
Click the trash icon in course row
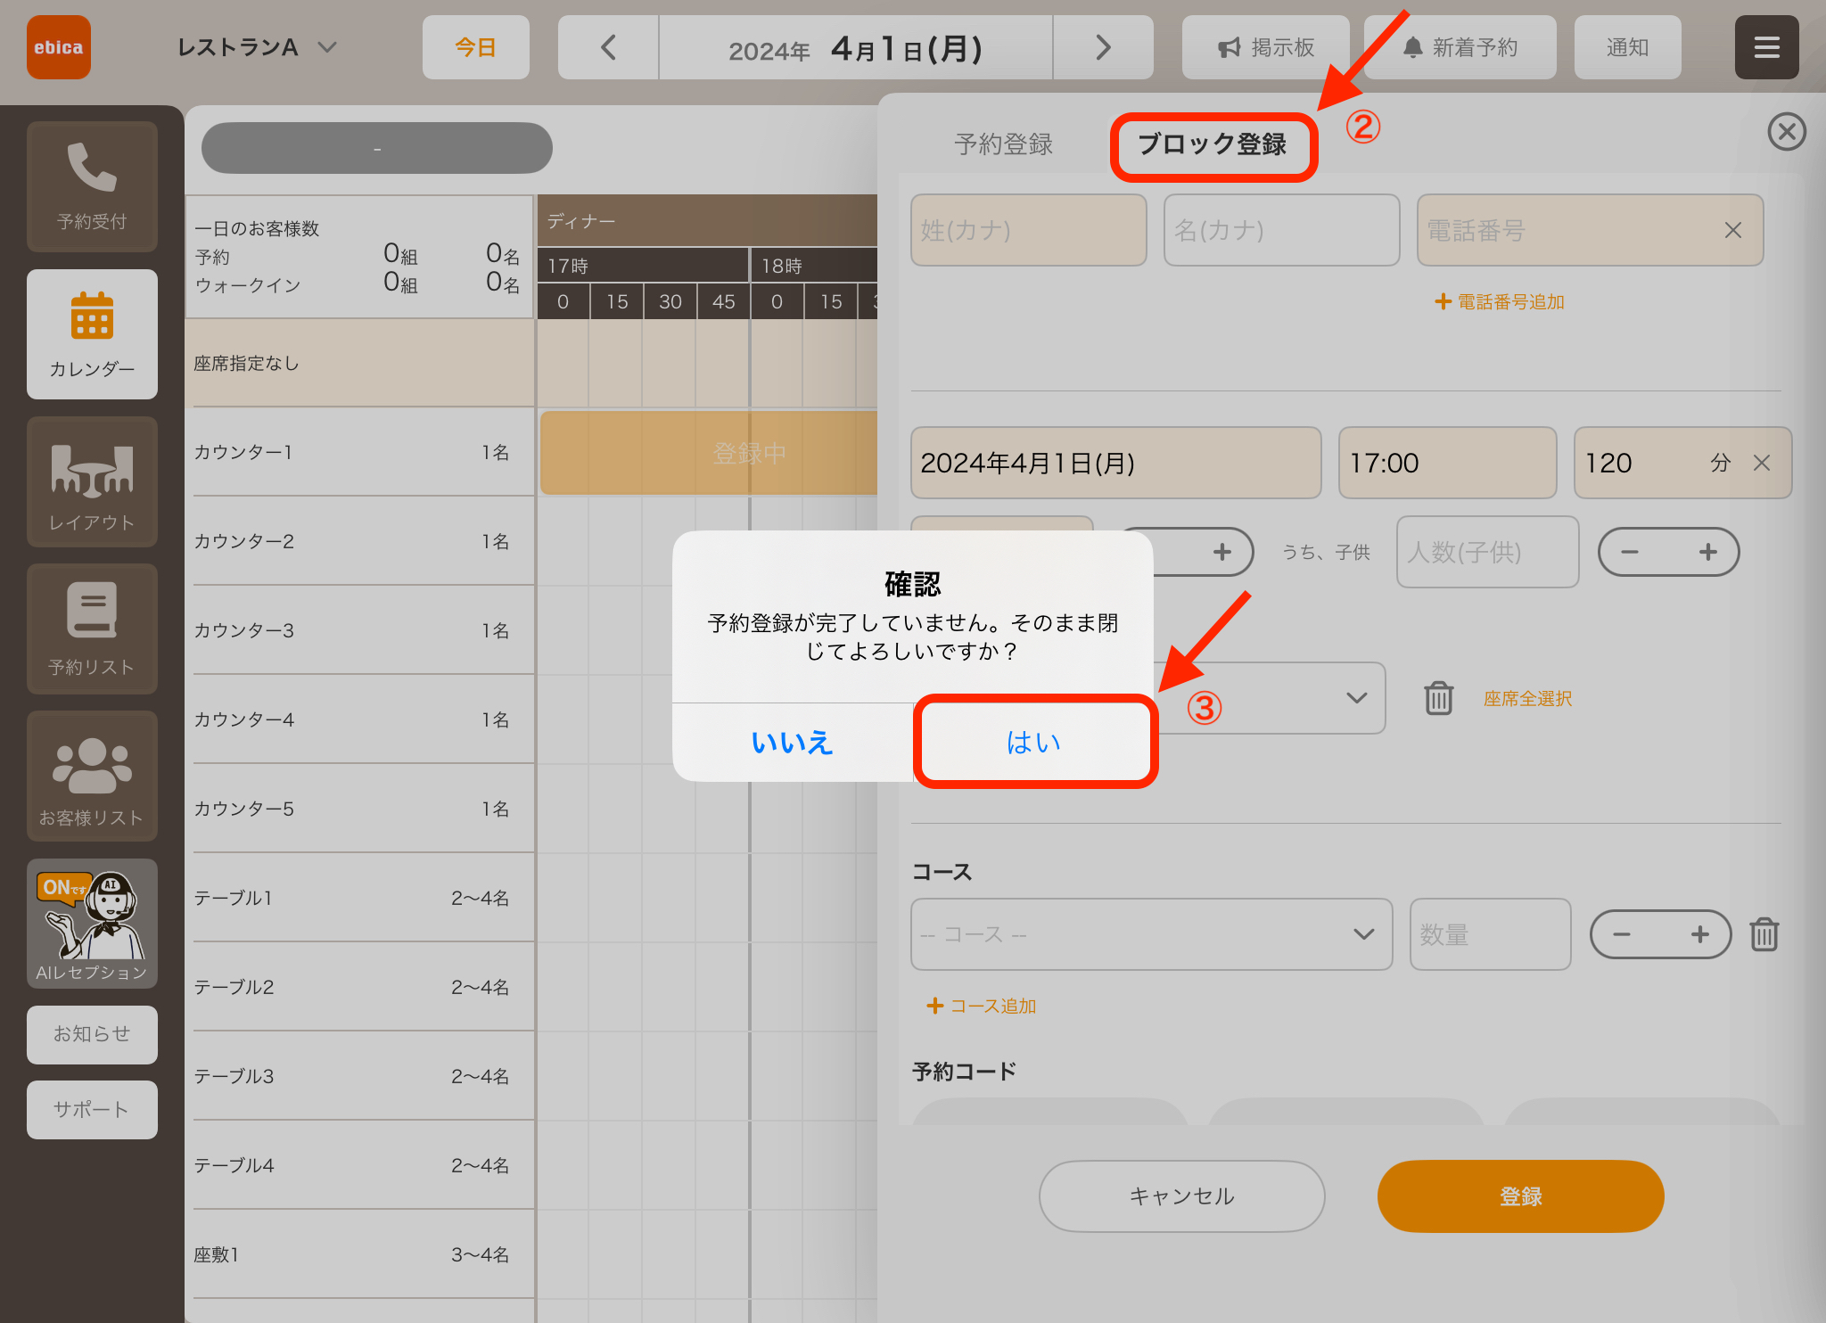[1764, 934]
